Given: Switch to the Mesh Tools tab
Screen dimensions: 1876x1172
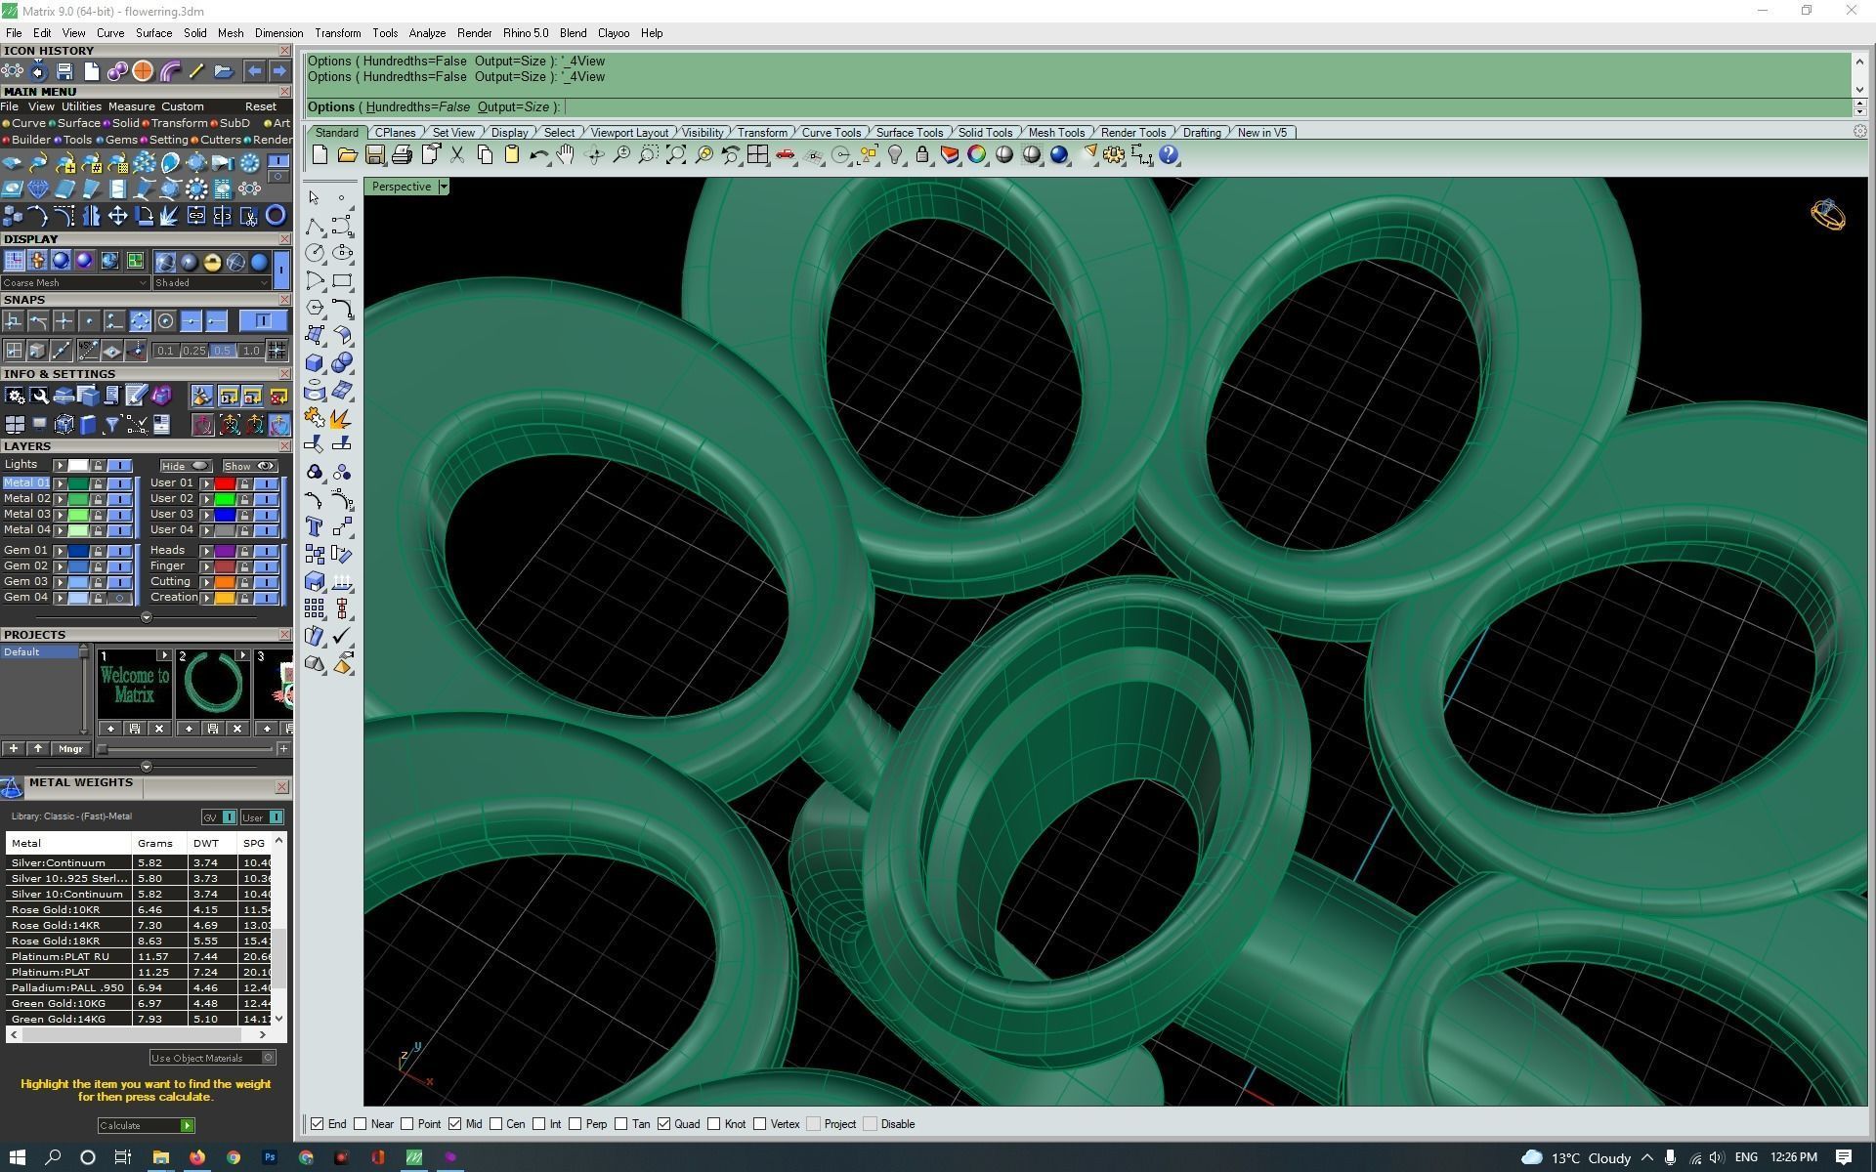Looking at the screenshot, I should pyautogui.click(x=1056, y=133).
